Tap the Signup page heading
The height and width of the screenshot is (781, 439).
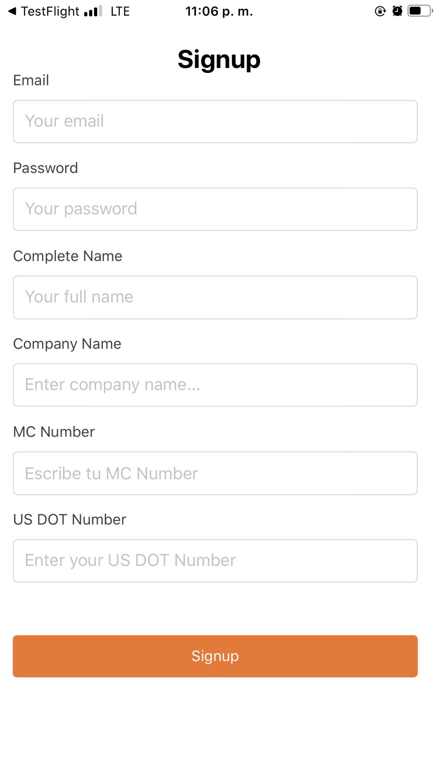click(x=219, y=59)
